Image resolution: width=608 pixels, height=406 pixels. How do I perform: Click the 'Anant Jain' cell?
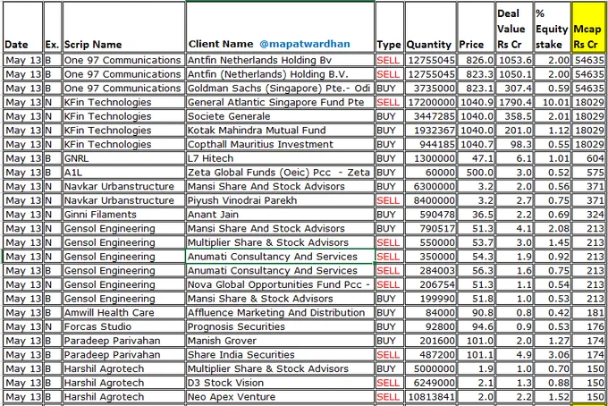click(x=281, y=215)
